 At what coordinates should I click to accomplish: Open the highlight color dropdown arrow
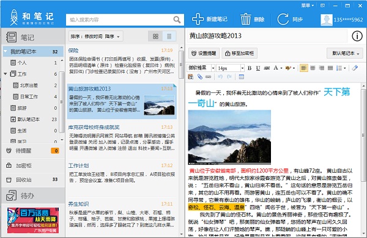pyautogui.click(x=294, y=68)
